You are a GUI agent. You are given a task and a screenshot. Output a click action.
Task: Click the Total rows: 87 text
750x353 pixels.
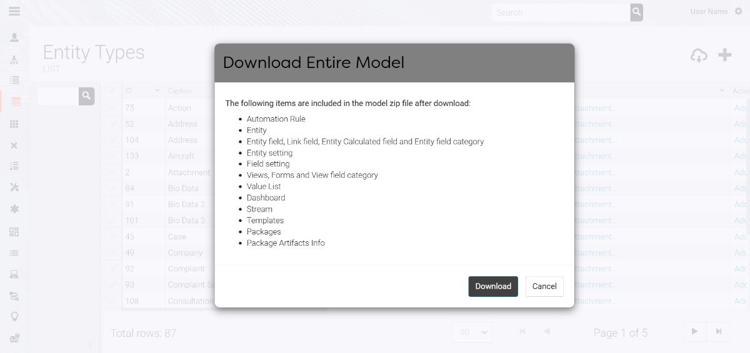click(143, 333)
